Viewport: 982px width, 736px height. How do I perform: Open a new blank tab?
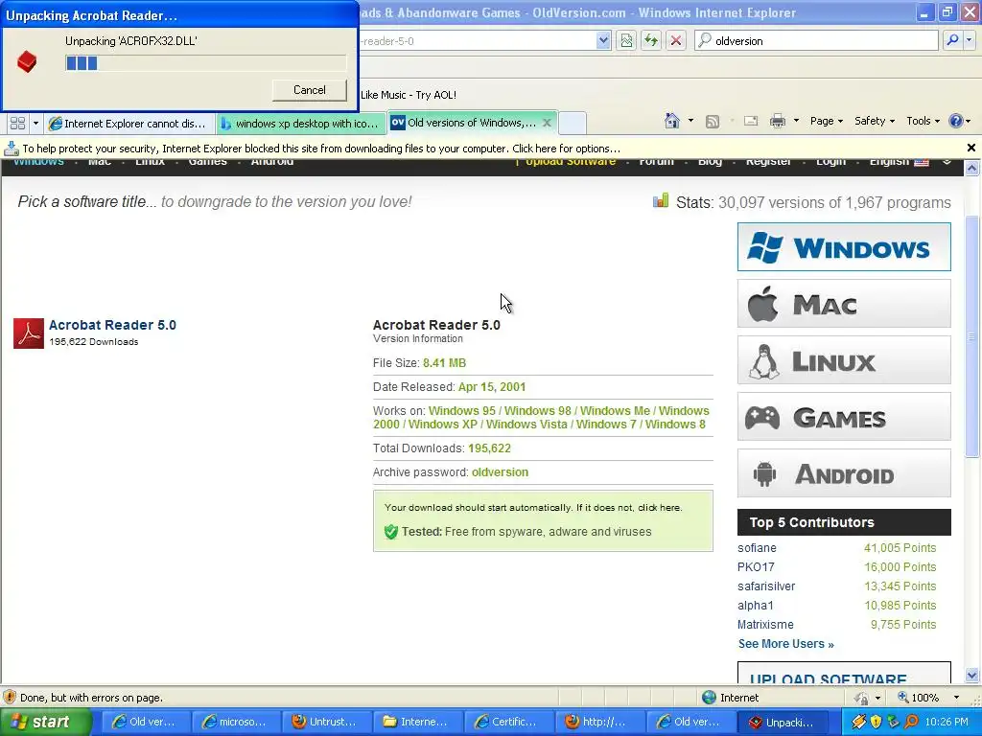coord(572,124)
